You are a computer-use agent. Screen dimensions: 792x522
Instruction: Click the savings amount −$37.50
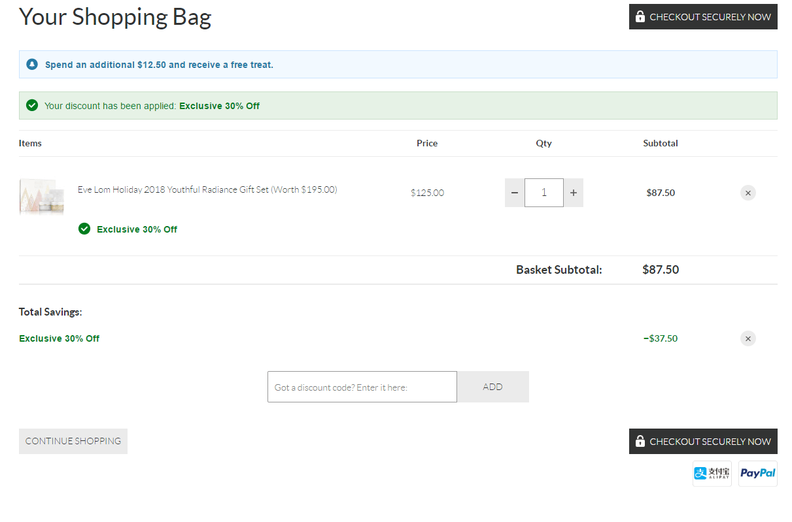coord(661,338)
